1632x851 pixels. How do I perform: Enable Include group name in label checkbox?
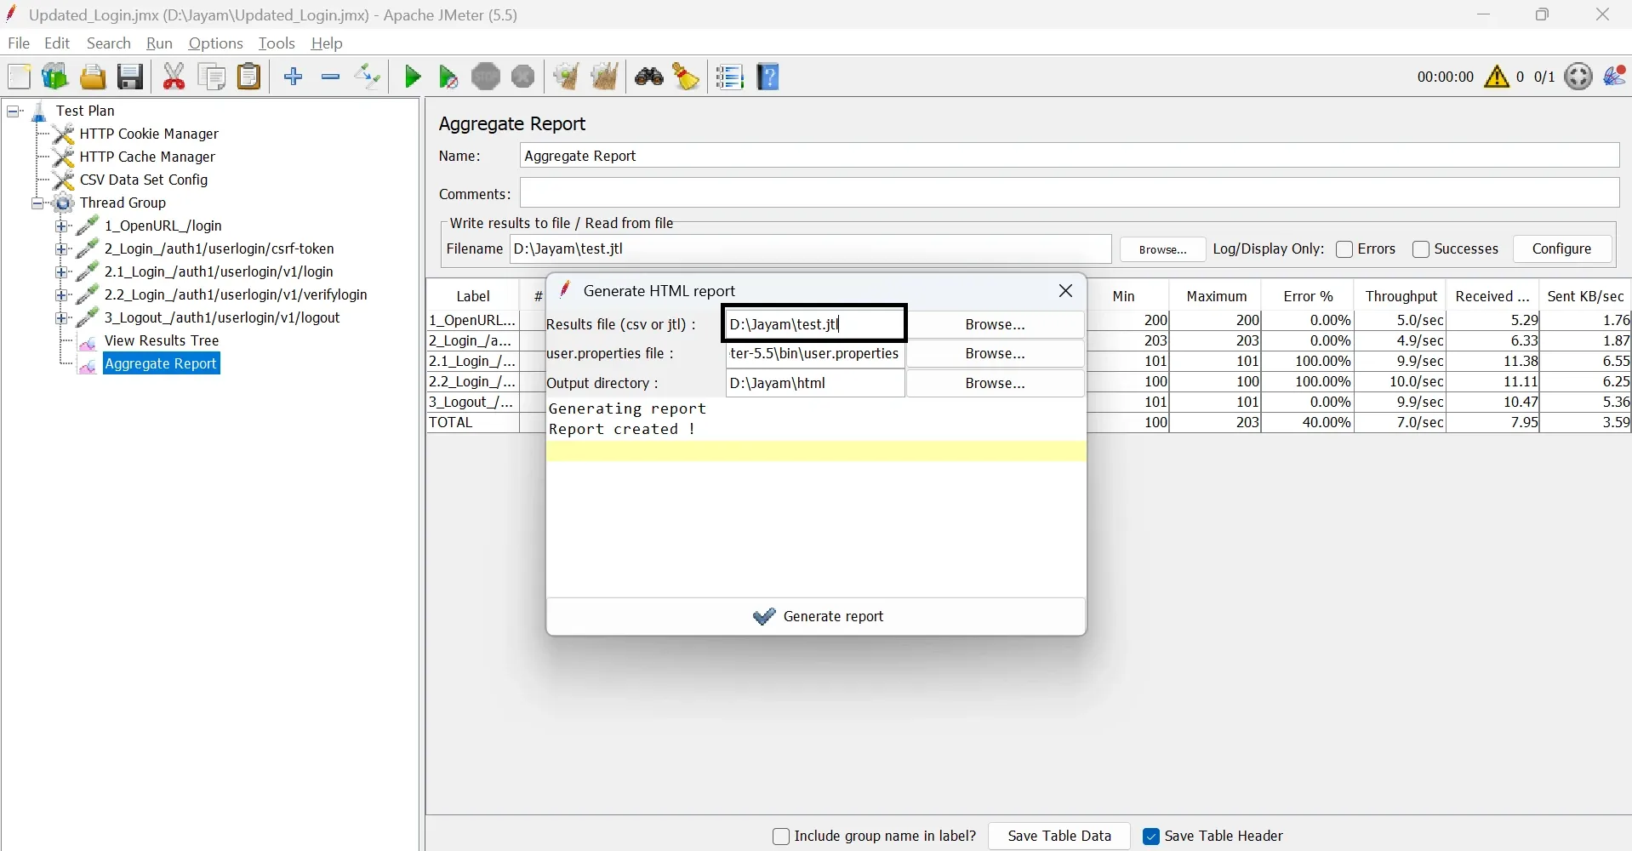click(781, 837)
